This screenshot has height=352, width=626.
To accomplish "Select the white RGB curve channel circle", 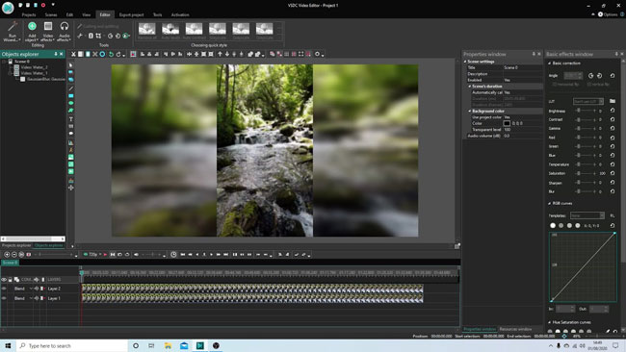I will 553,226.
